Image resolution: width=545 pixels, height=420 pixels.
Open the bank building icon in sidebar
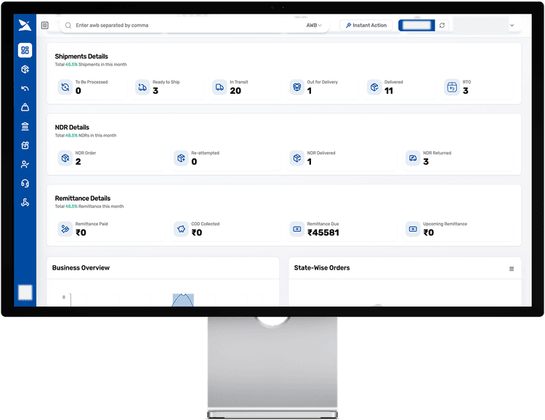coord(25,126)
